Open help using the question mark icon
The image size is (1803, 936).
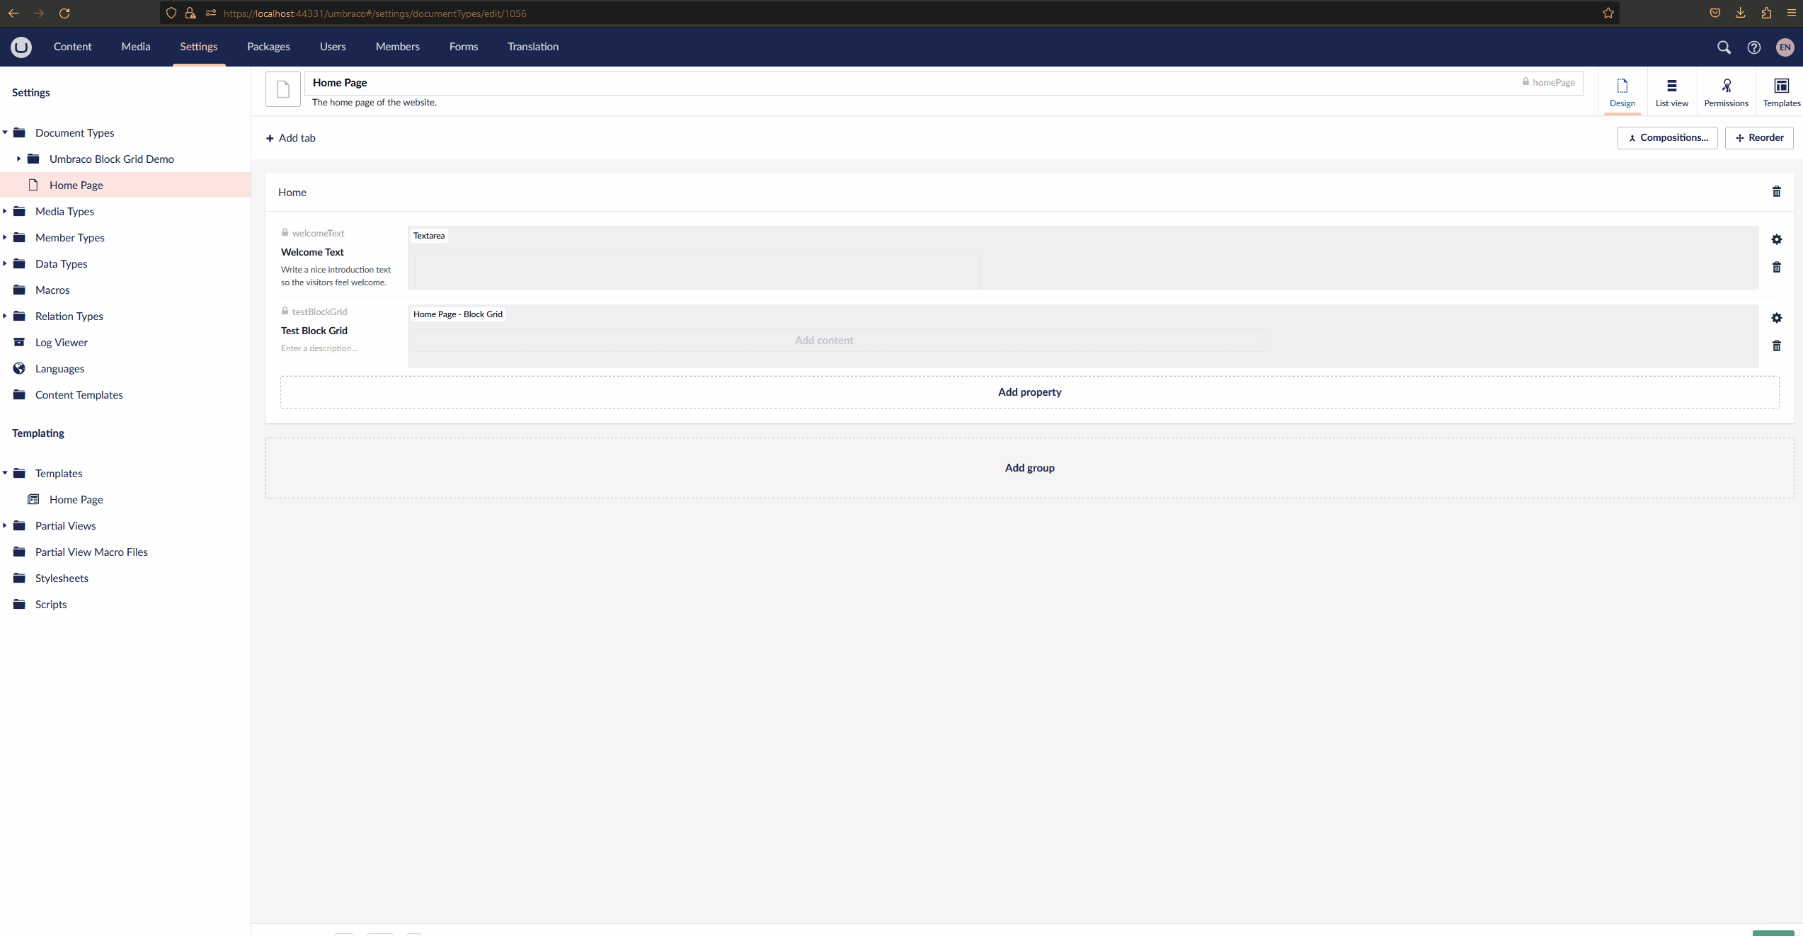(1754, 47)
